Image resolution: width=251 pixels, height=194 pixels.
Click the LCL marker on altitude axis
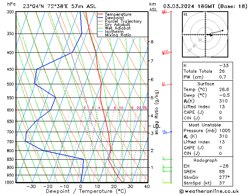pos(156,126)
